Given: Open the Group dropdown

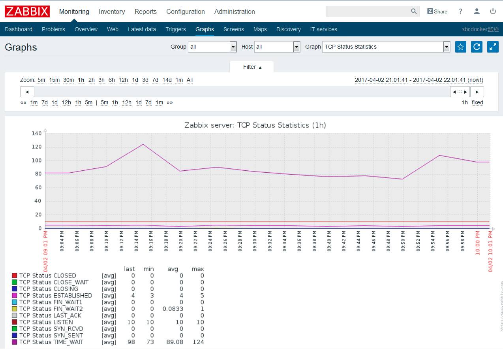Looking at the screenshot, I should [x=212, y=47].
